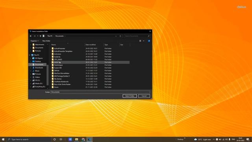Open the Organize menu

[x=34, y=41]
